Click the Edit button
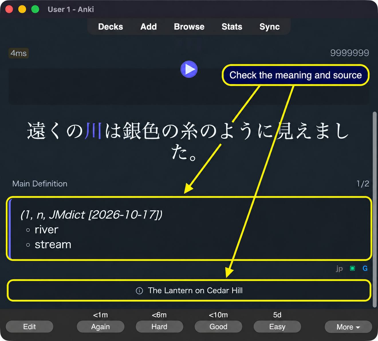The image size is (378, 341). pos(29,327)
